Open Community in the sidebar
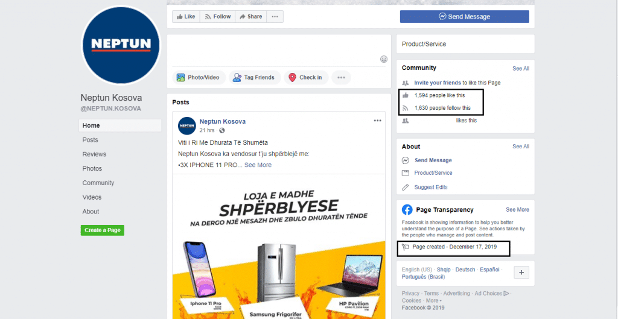The width and height of the screenshot is (618, 319). click(98, 183)
